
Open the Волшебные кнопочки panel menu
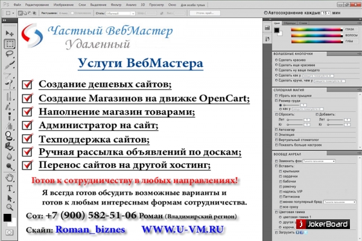359,54
